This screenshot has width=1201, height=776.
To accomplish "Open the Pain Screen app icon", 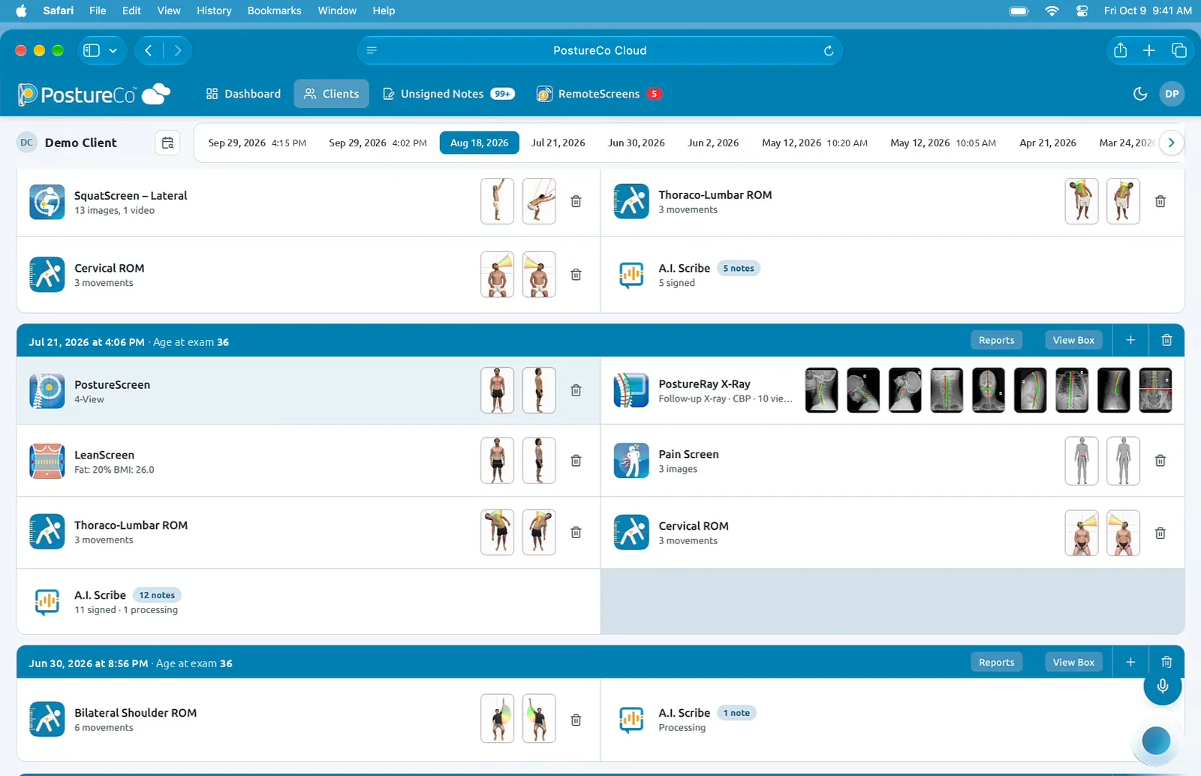I will coord(631,461).
